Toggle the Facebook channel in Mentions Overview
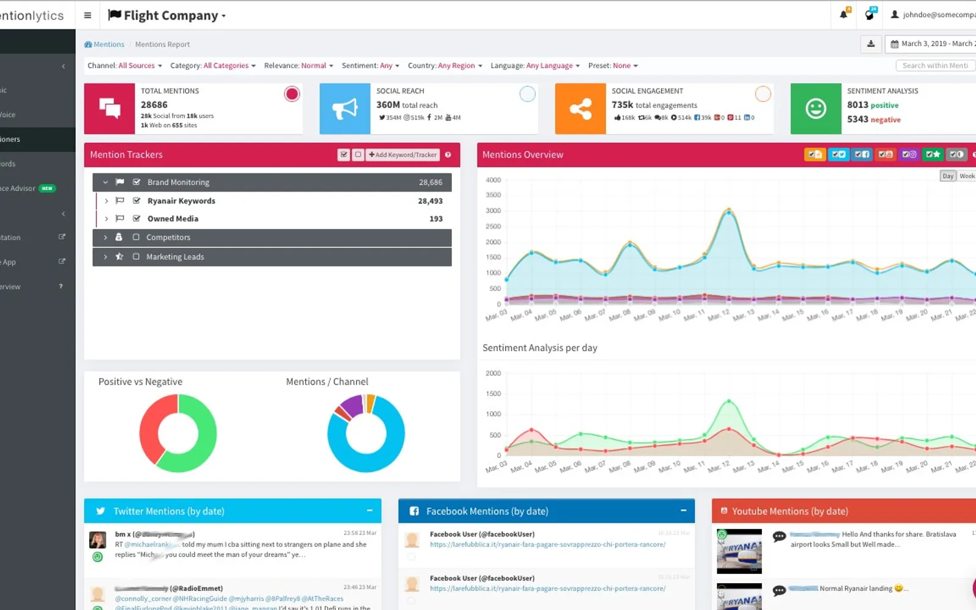The height and width of the screenshot is (610, 976). [x=862, y=155]
